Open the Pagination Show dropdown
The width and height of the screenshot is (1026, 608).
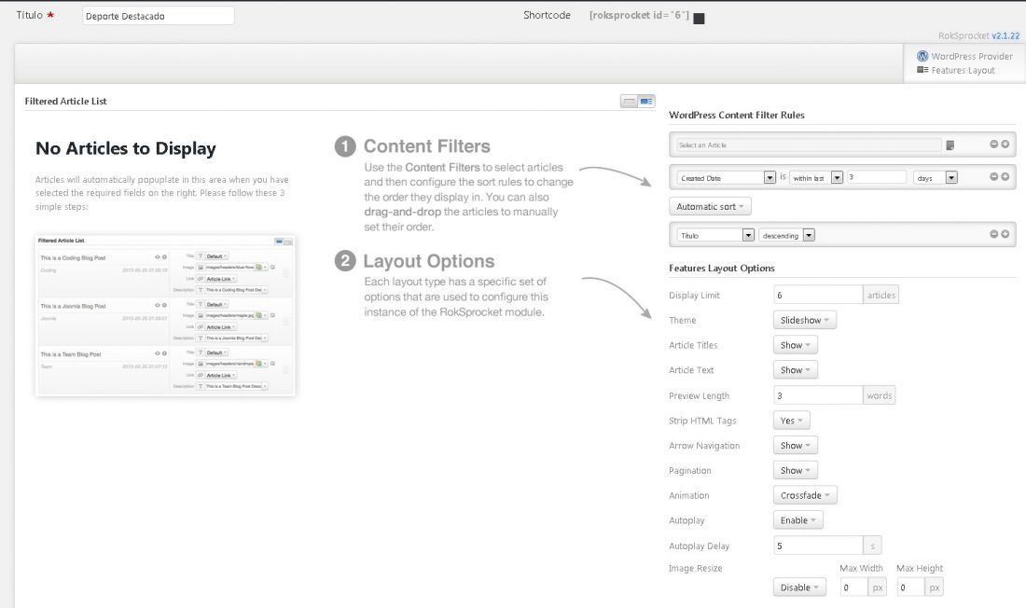(795, 470)
